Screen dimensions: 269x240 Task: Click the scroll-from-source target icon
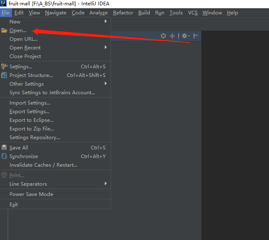point(163,36)
